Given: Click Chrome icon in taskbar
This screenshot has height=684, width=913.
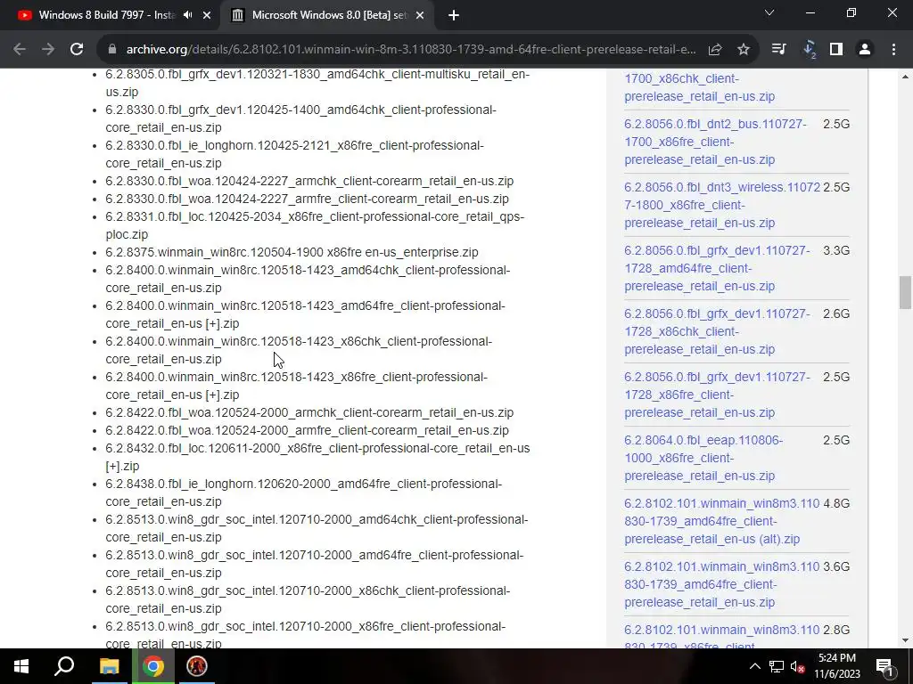Looking at the screenshot, I should [153, 666].
